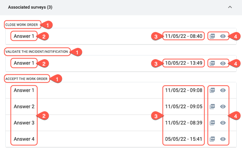Collapse the Associated surveys section chevron
Screen dimensions: 242x154
point(230,7)
